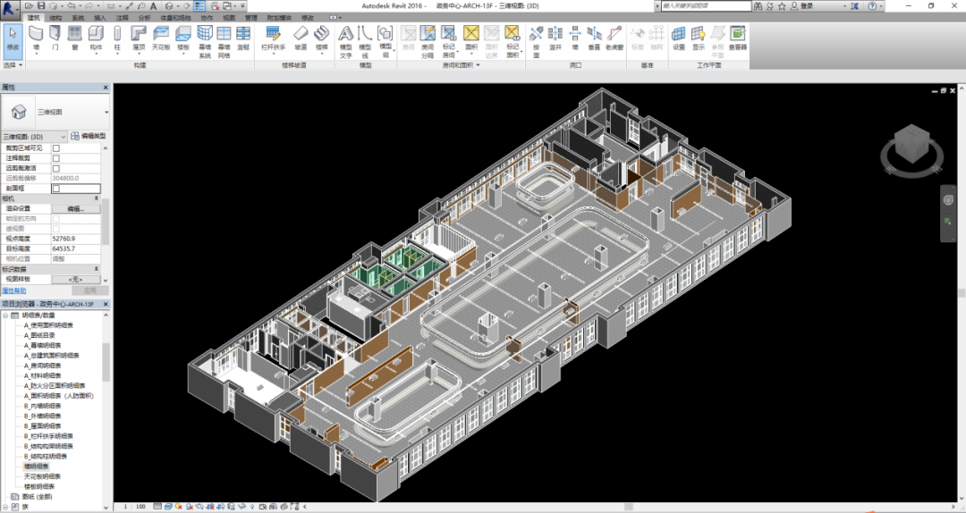
Task: Toggle the 裁剪区域可见 checkbox
Action: (56, 148)
